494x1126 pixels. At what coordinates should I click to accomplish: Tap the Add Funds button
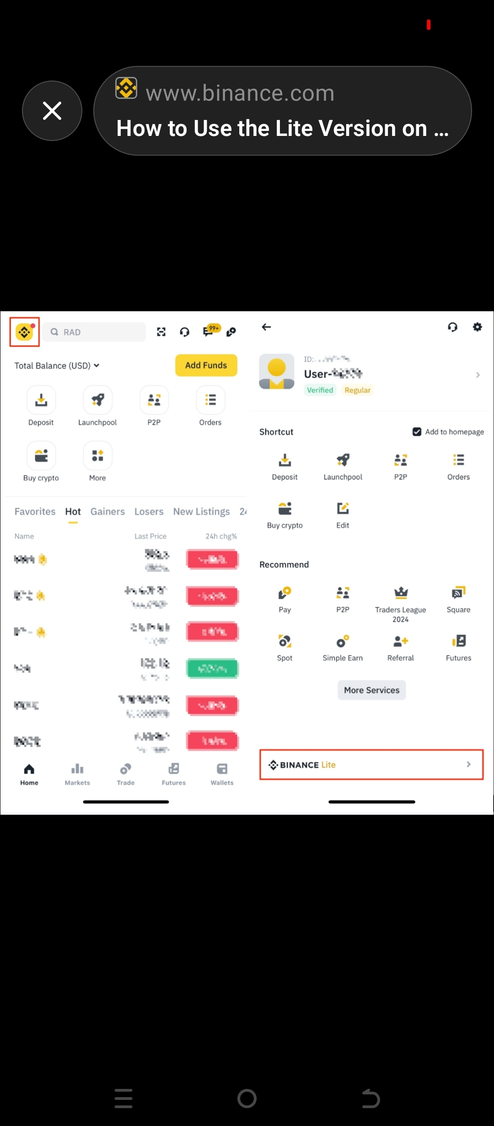(x=206, y=365)
